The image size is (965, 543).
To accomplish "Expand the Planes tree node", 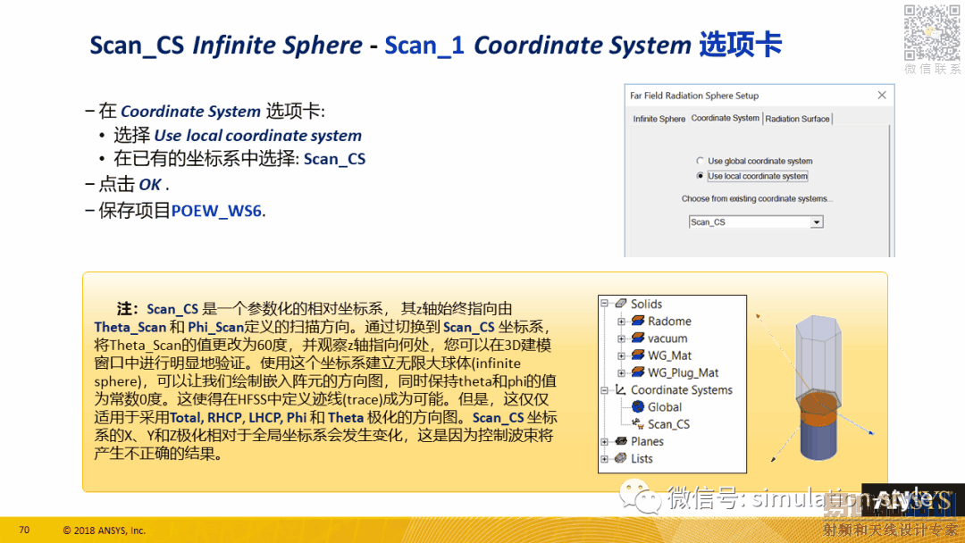I will click(x=604, y=441).
